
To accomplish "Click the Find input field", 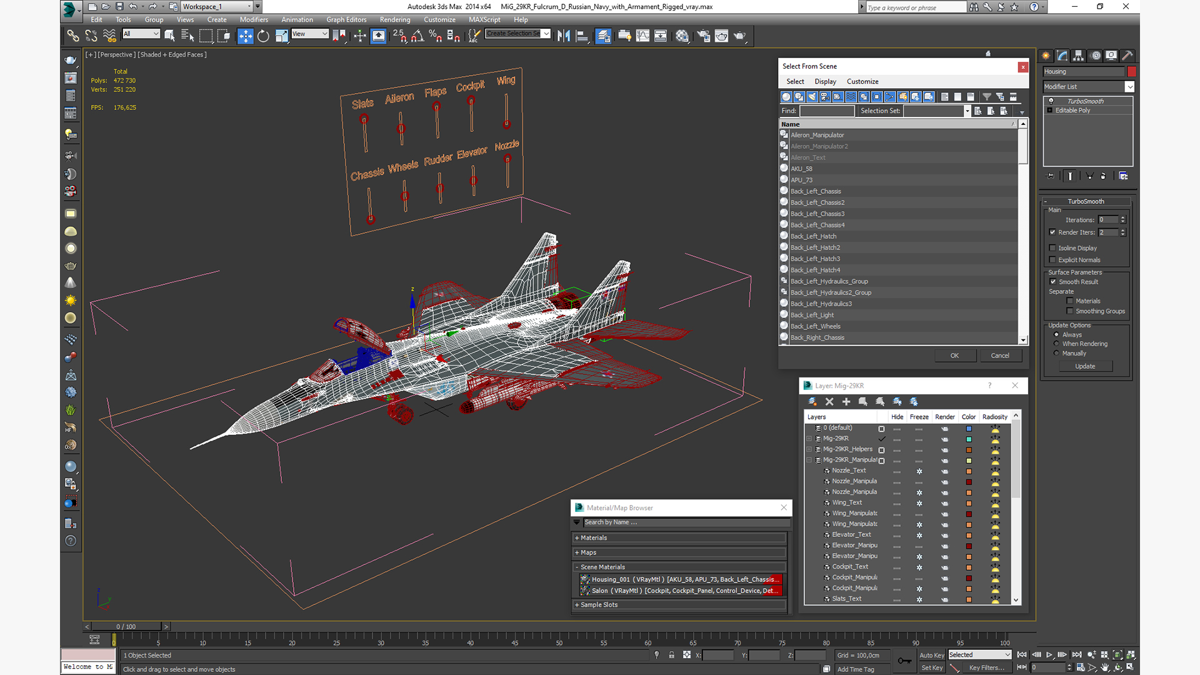I will [826, 111].
